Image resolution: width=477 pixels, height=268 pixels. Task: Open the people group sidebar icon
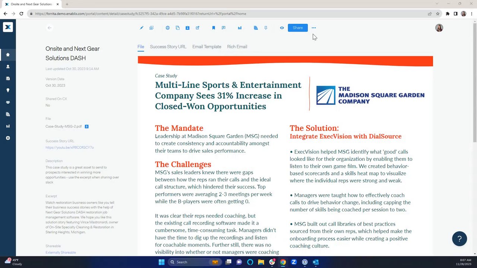pos(8,102)
